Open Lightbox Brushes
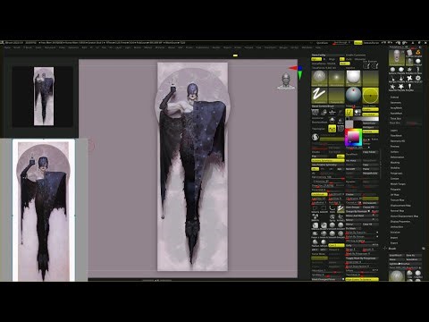This screenshot has height=322, width=429. pyautogui.click(x=405, y=264)
